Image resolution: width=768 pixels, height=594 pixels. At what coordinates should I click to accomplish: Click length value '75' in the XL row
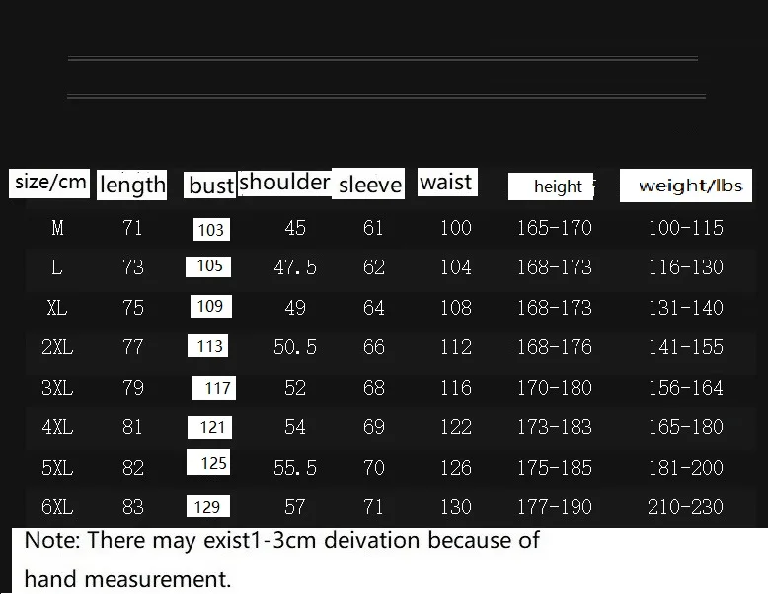click(132, 308)
